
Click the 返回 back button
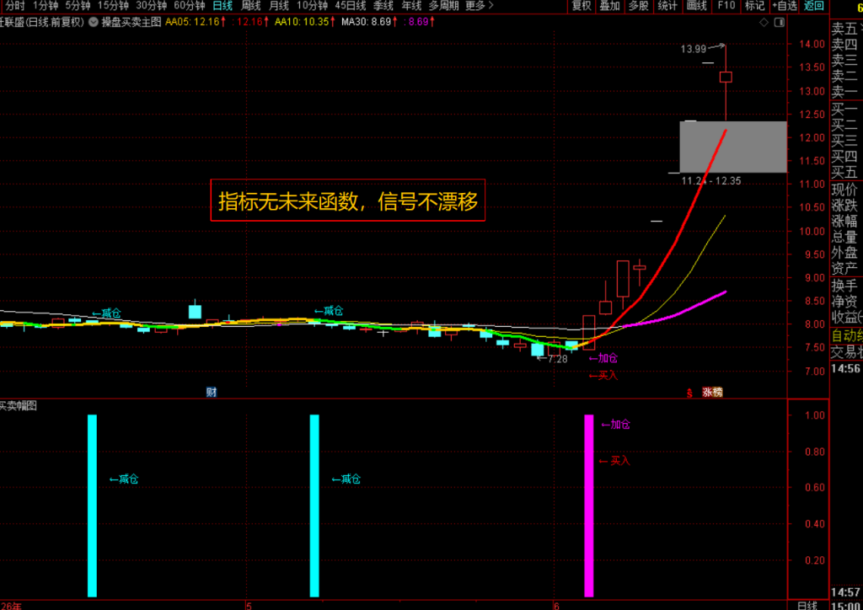pos(814,6)
